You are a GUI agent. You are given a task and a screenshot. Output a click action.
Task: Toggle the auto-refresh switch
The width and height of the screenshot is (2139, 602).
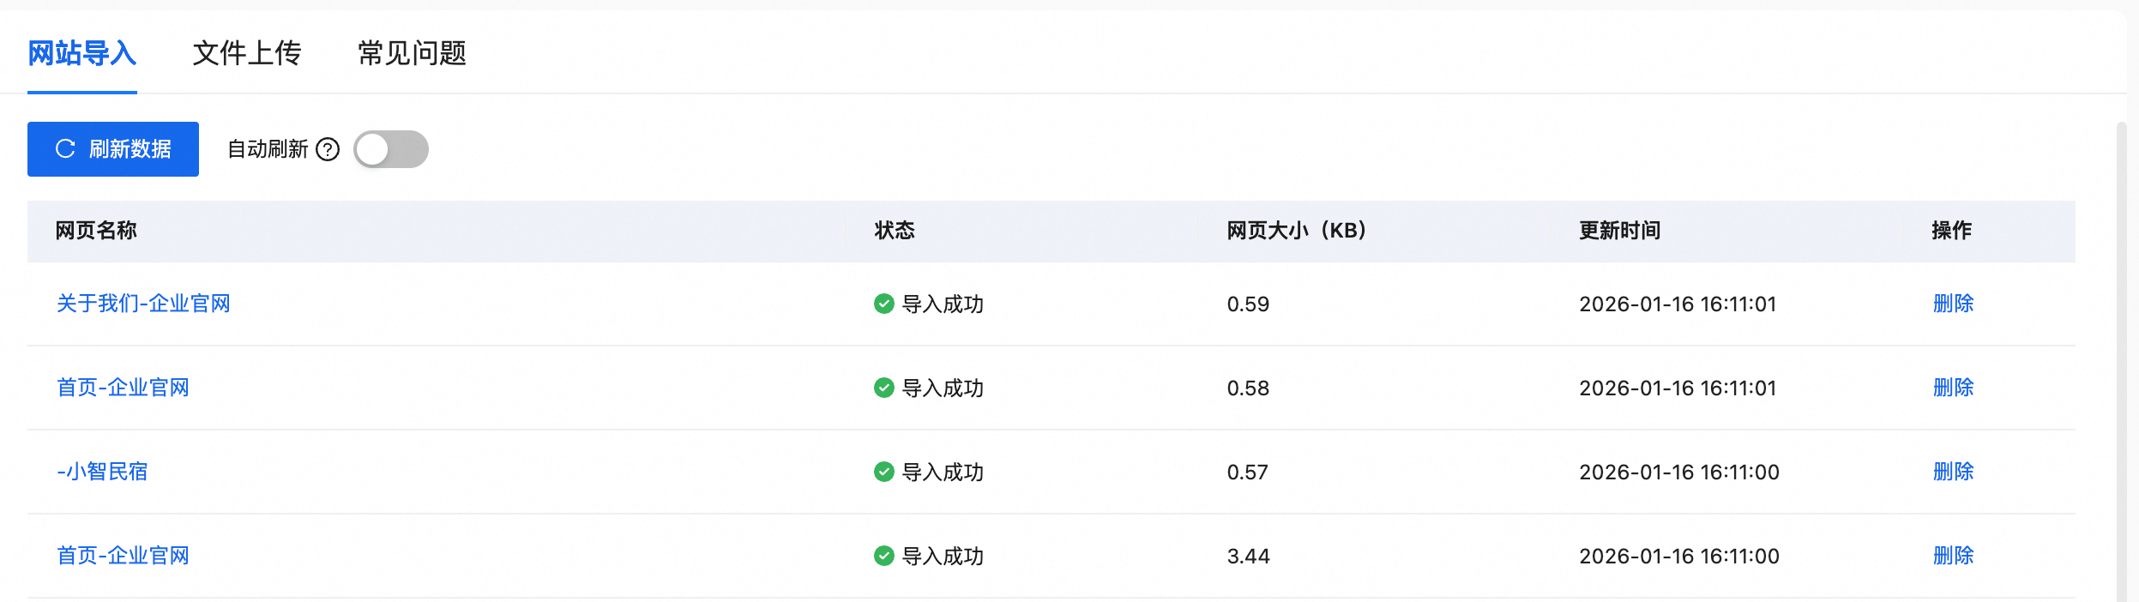[391, 149]
